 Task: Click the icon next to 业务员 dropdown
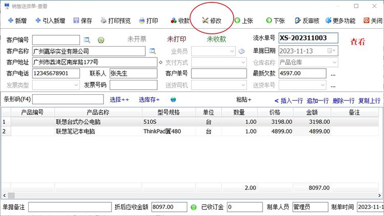[242, 51]
